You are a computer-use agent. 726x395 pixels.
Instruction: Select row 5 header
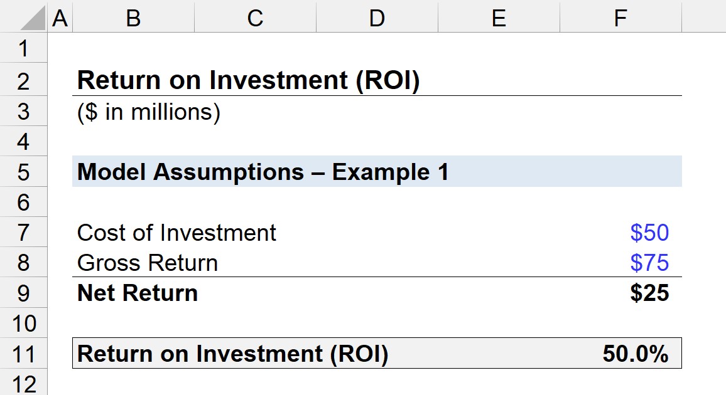[x=23, y=172]
